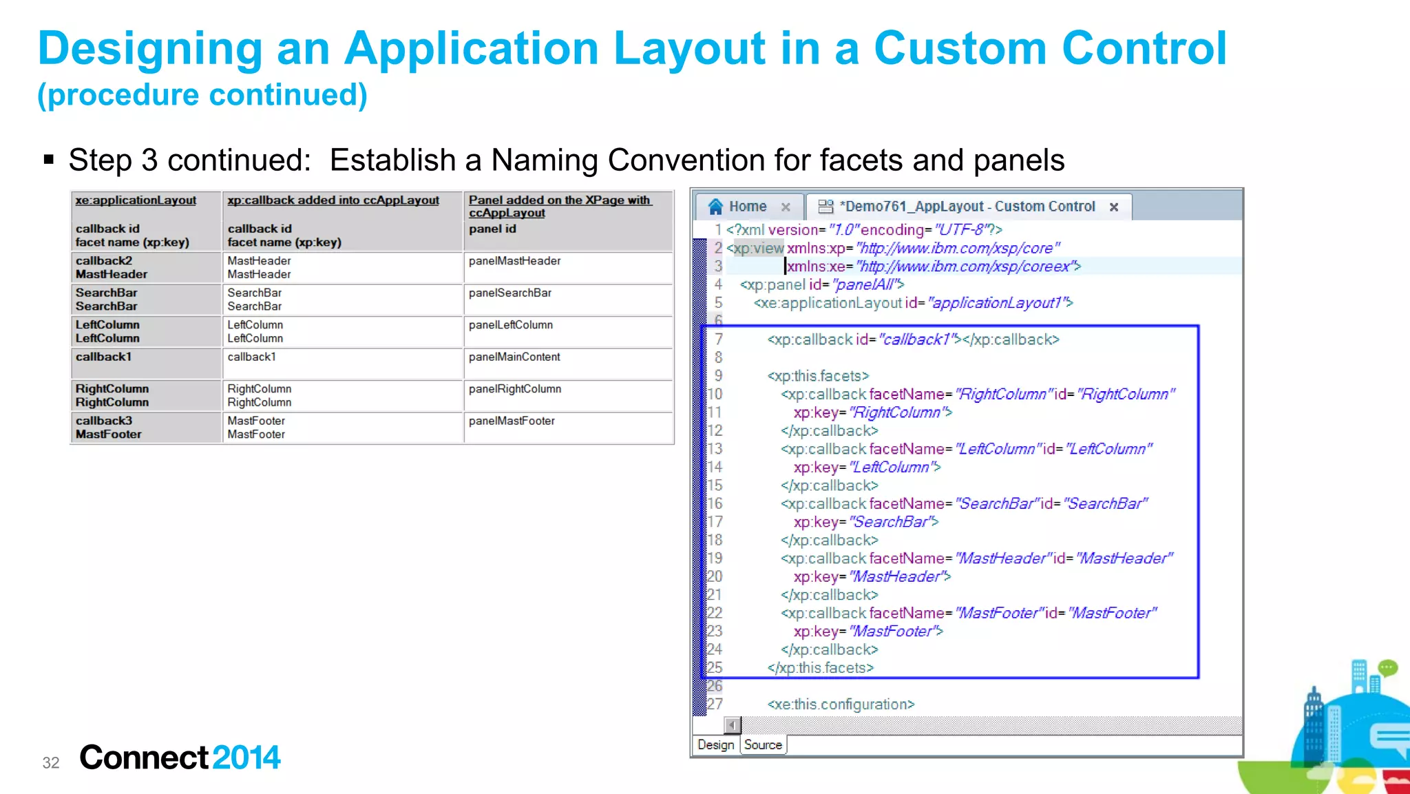Click the horizontal scrollbar track in editor

click(x=991, y=725)
